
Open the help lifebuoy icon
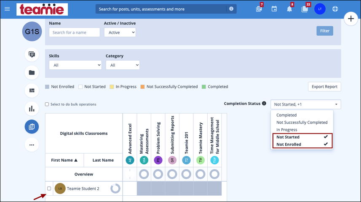point(335,9)
